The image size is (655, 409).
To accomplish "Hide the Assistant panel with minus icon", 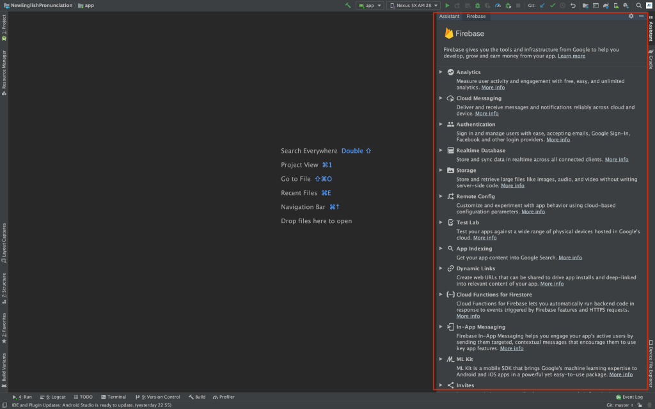I will click(x=642, y=16).
